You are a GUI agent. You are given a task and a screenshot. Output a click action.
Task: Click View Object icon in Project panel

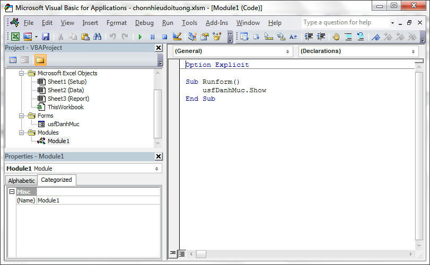click(x=25, y=60)
